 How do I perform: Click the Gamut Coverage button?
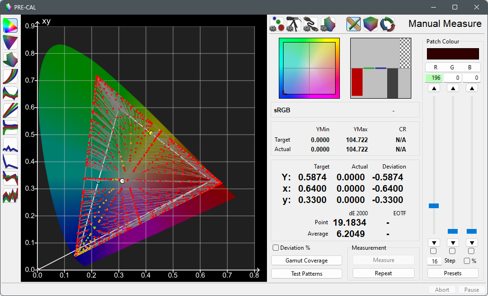coord(306,260)
